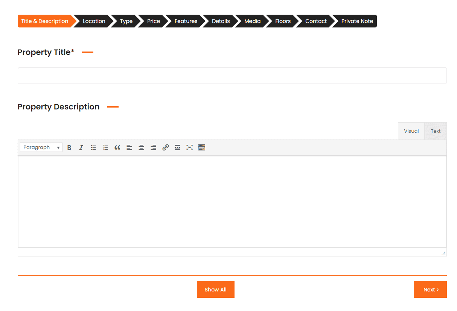Apply italic formatting
This screenshot has height=311, width=457.
click(81, 147)
